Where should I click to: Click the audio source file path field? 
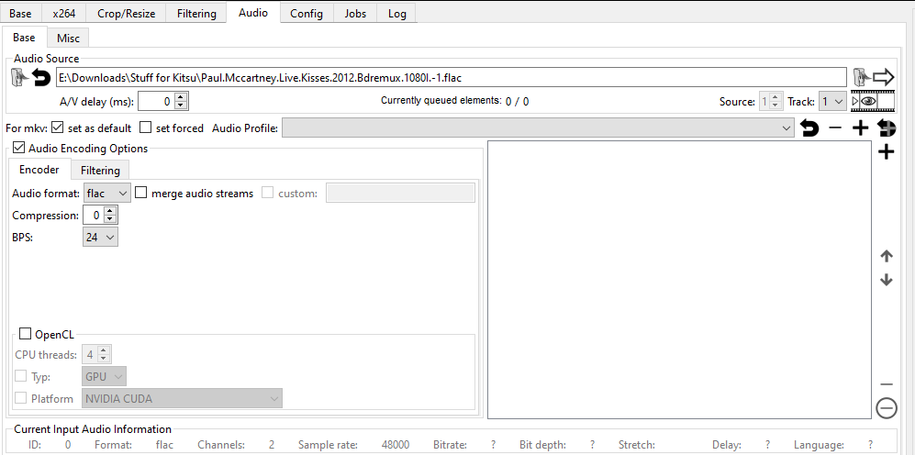coord(450,77)
